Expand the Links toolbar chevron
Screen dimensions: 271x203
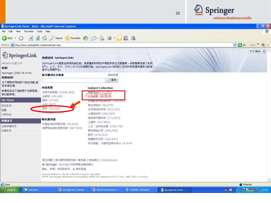(x=258, y=44)
